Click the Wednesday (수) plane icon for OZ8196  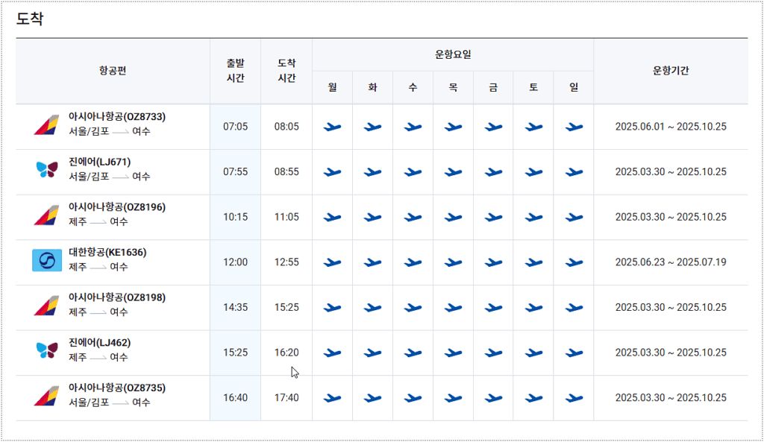[x=413, y=218]
